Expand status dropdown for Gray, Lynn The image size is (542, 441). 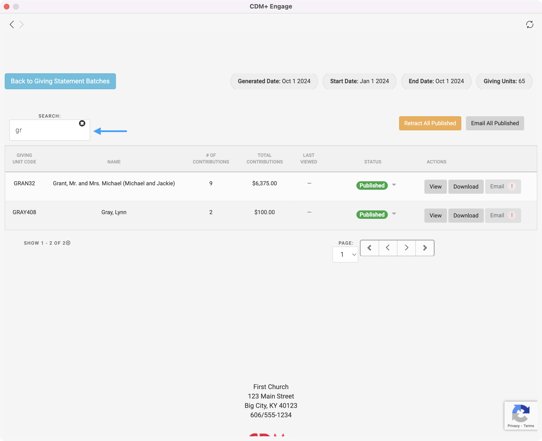point(394,214)
